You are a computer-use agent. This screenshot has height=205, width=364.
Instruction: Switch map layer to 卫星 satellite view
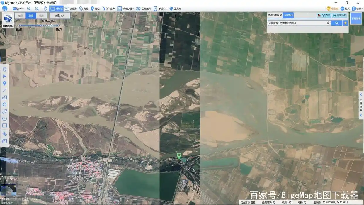30,16
